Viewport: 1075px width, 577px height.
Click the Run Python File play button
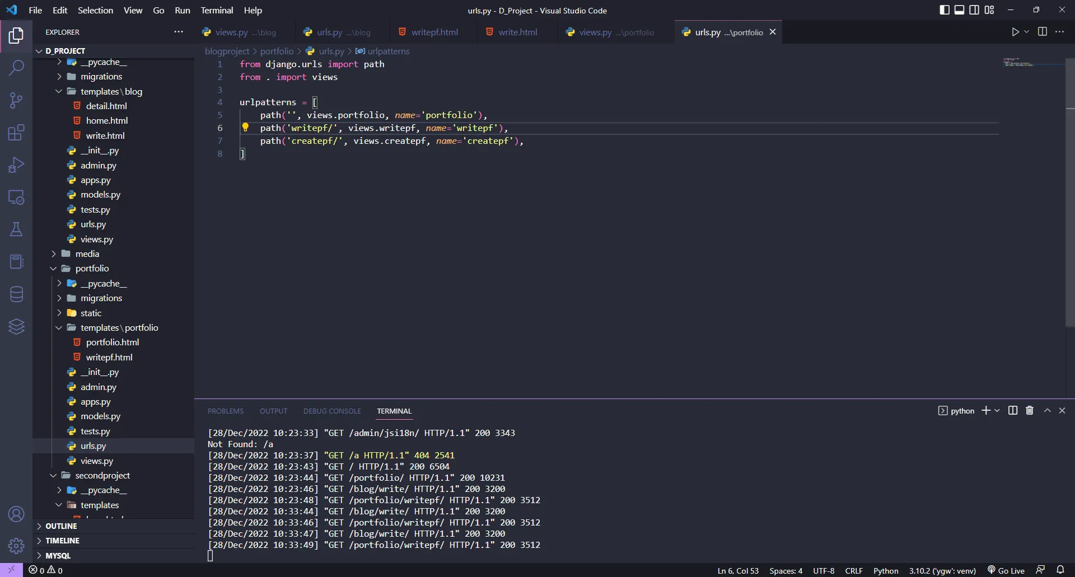tap(1015, 32)
